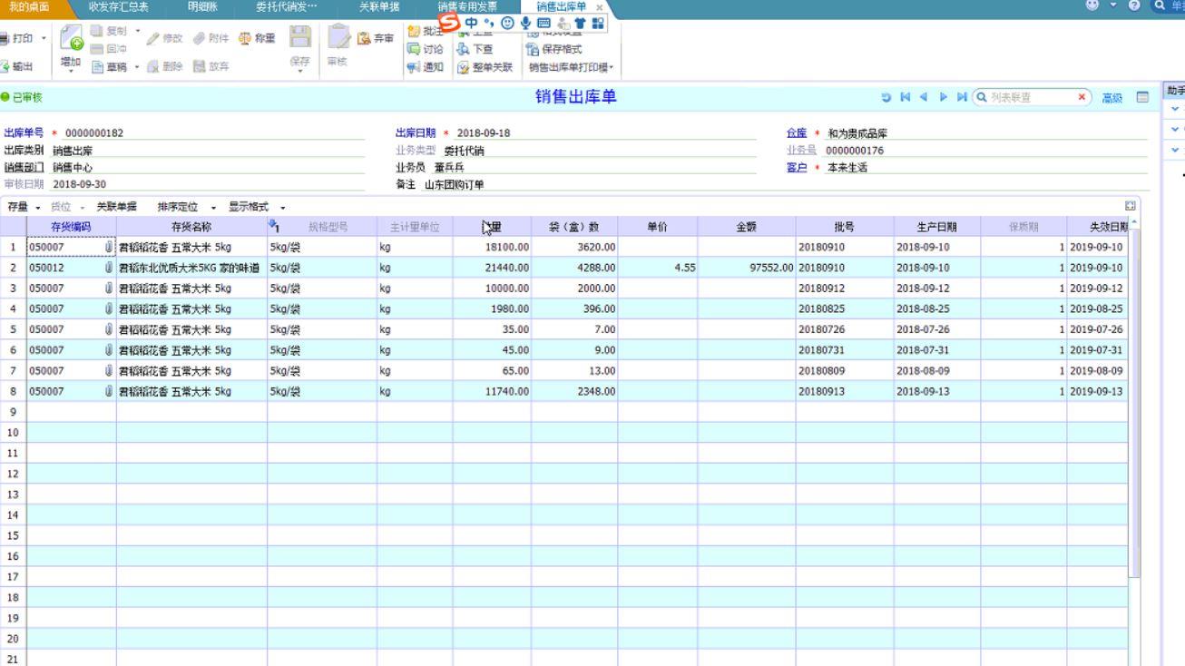Screen dimensions: 1185x666
Task: Click the Sogou emoji face icon
Action: [x=506, y=22]
